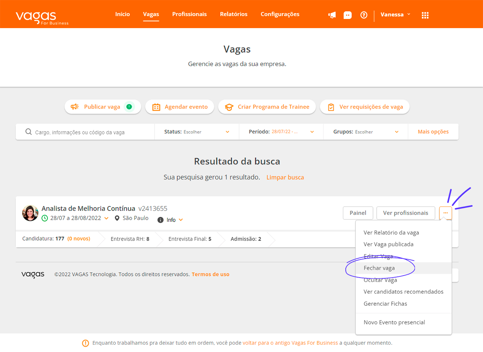Click the search magnifier icon
This screenshot has width=483, height=352.
point(29,132)
